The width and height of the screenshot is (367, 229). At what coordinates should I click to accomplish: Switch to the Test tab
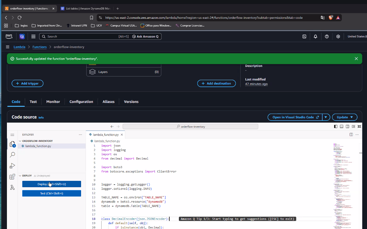tap(33, 102)
